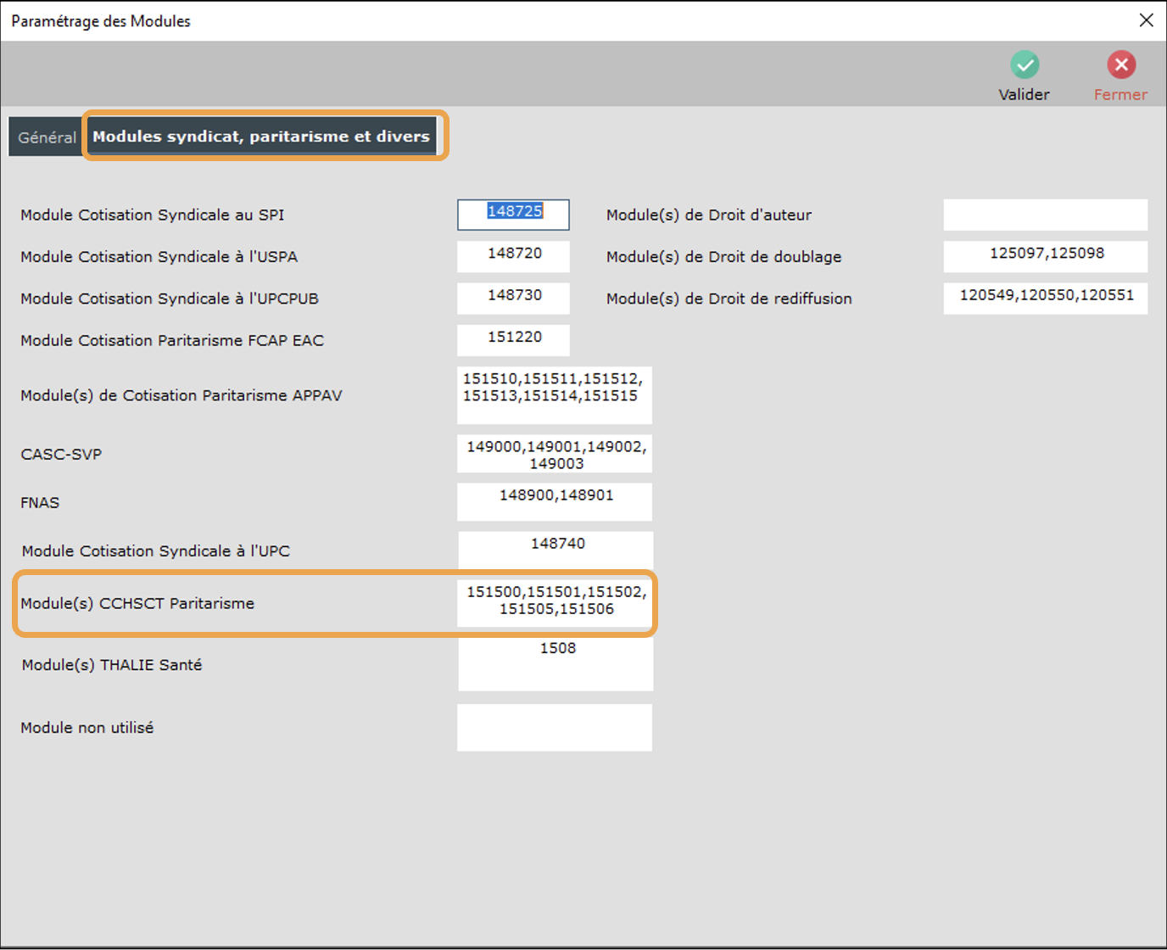Image resolution: width=1167 pixels, height=950 pixels.
Task: Click the Cotisation Paritarisme APPAV field
Action: (554, 395)
